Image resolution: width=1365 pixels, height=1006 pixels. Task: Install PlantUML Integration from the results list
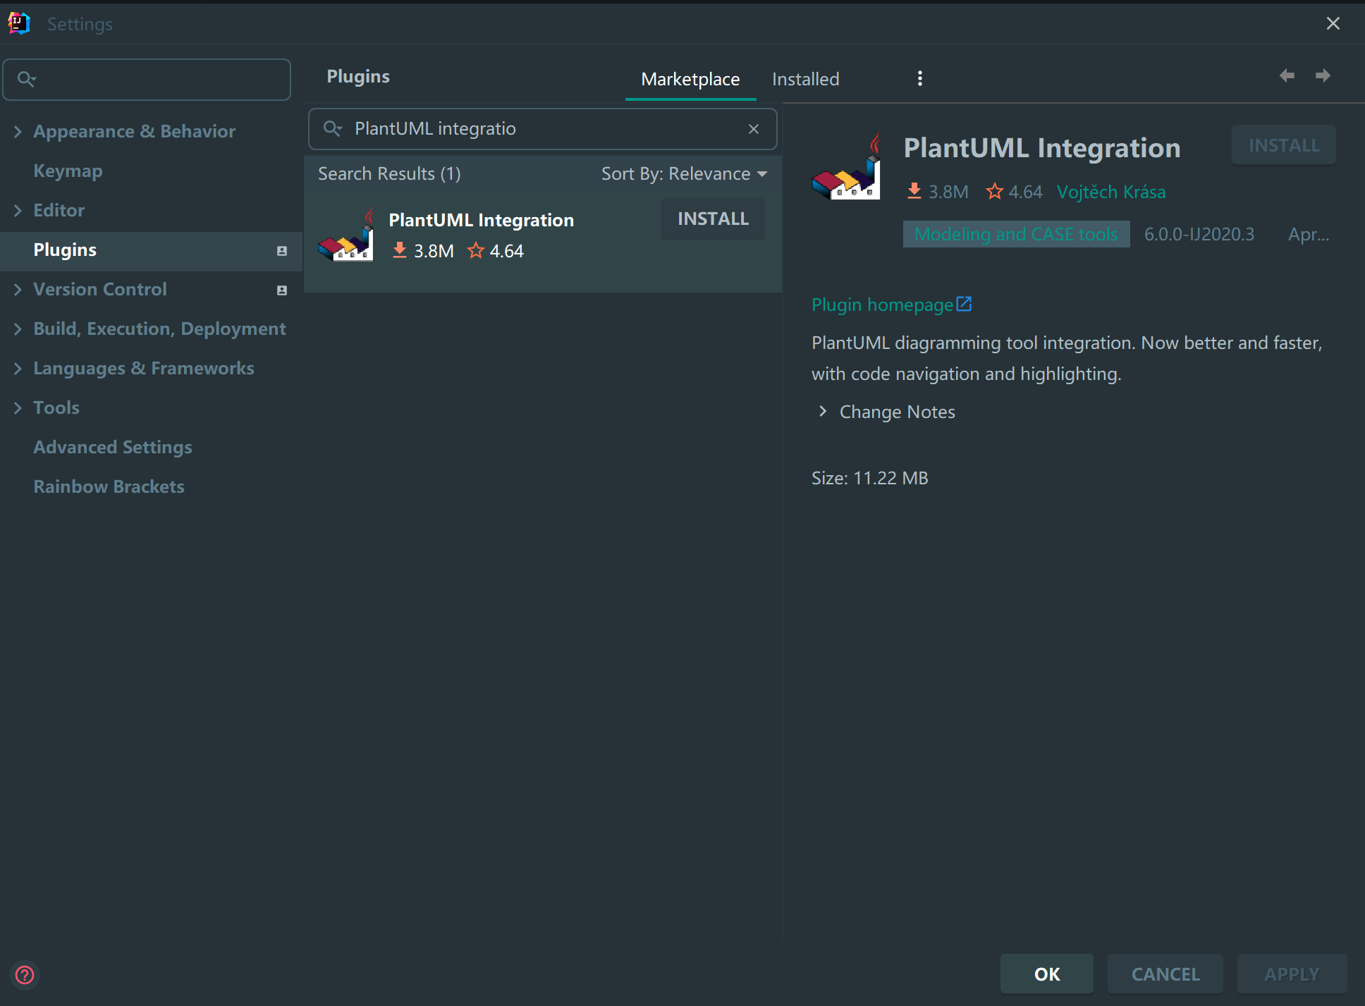click(713, 219)
